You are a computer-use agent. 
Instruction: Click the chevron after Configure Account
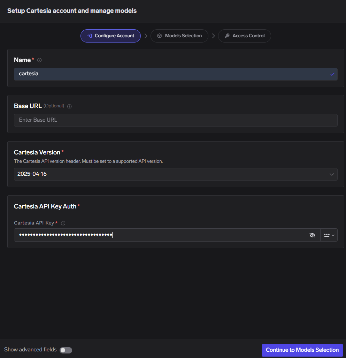(146, 36)
